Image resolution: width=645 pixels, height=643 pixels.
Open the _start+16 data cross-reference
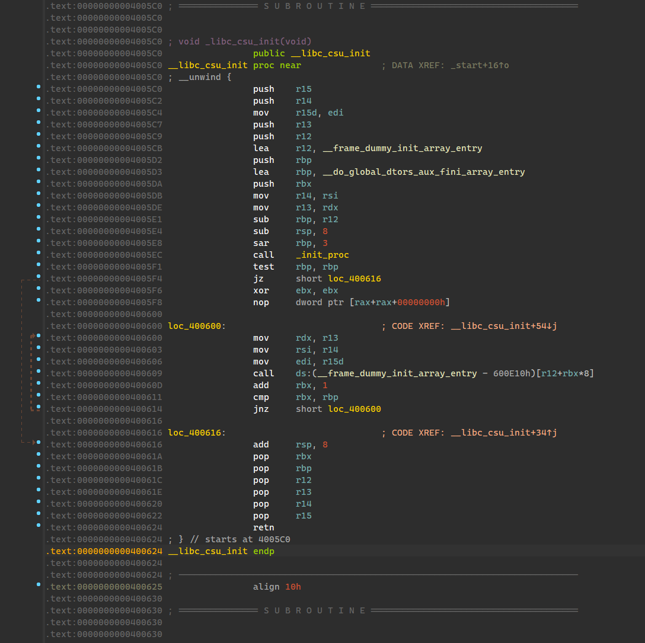(479, 65)
